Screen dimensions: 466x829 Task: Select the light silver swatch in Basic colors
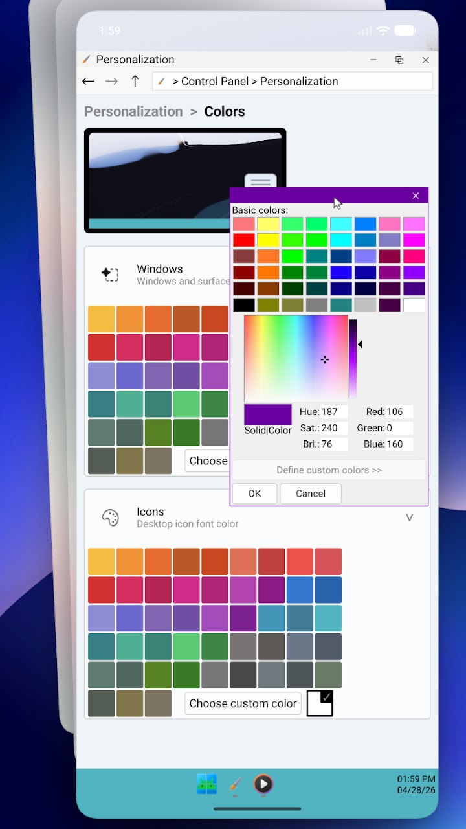click(x=366, y=305)
